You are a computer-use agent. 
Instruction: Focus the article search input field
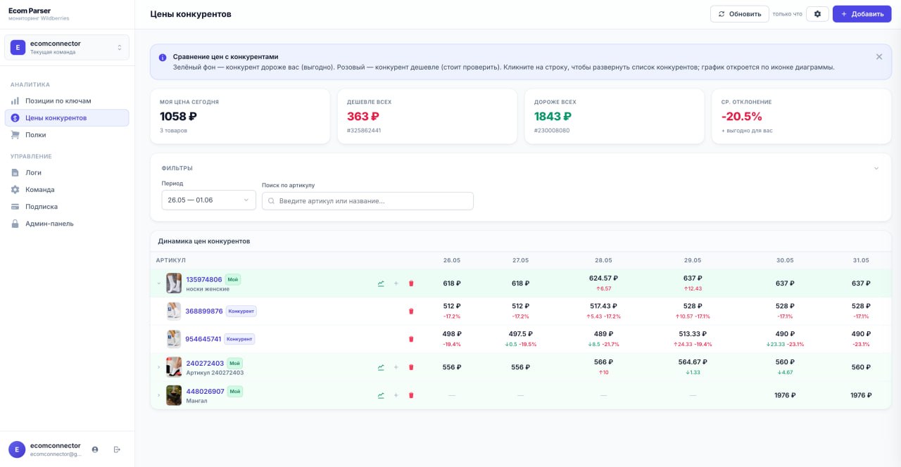click(367, 200)
